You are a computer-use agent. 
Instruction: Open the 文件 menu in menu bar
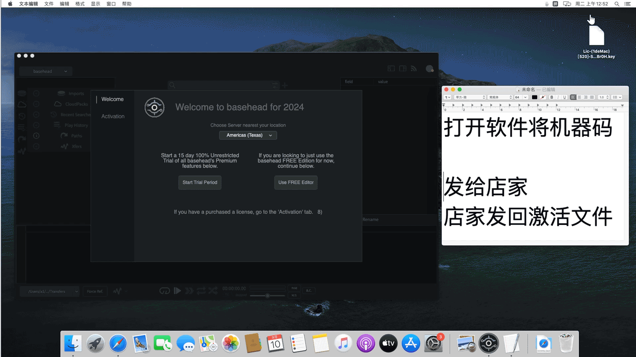coord(49,4)
